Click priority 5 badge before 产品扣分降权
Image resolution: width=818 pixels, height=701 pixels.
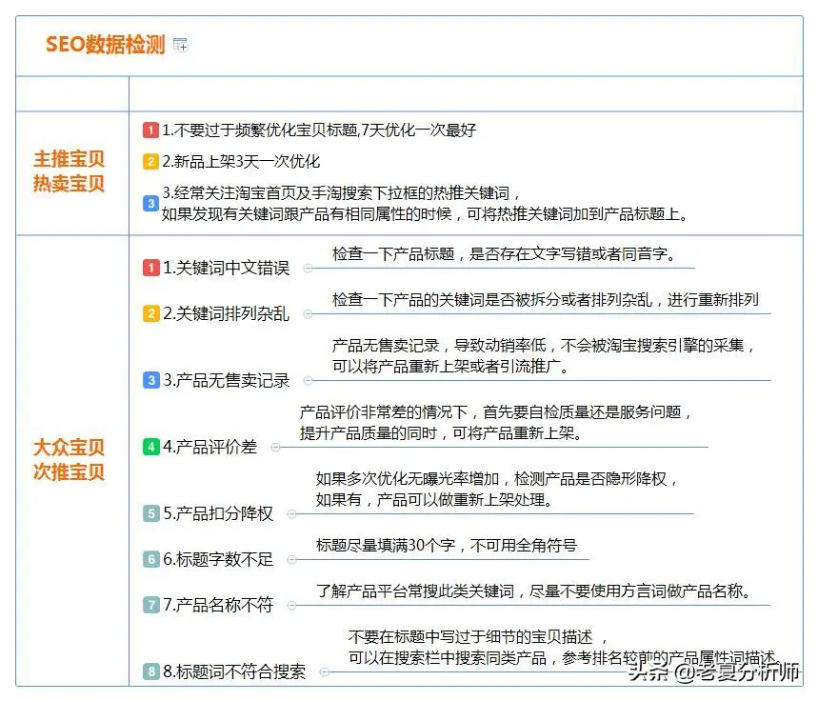[x=150, y=513]
